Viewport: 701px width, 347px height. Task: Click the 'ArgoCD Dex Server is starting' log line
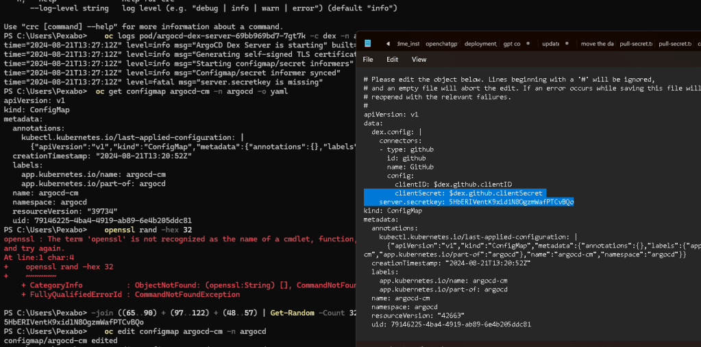tap(181, 45)
